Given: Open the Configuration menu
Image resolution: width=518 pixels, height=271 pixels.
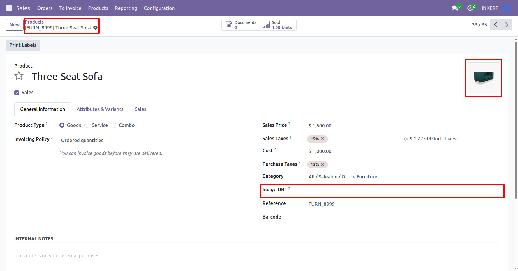Looking at the screenshot, I should point(159,8).
